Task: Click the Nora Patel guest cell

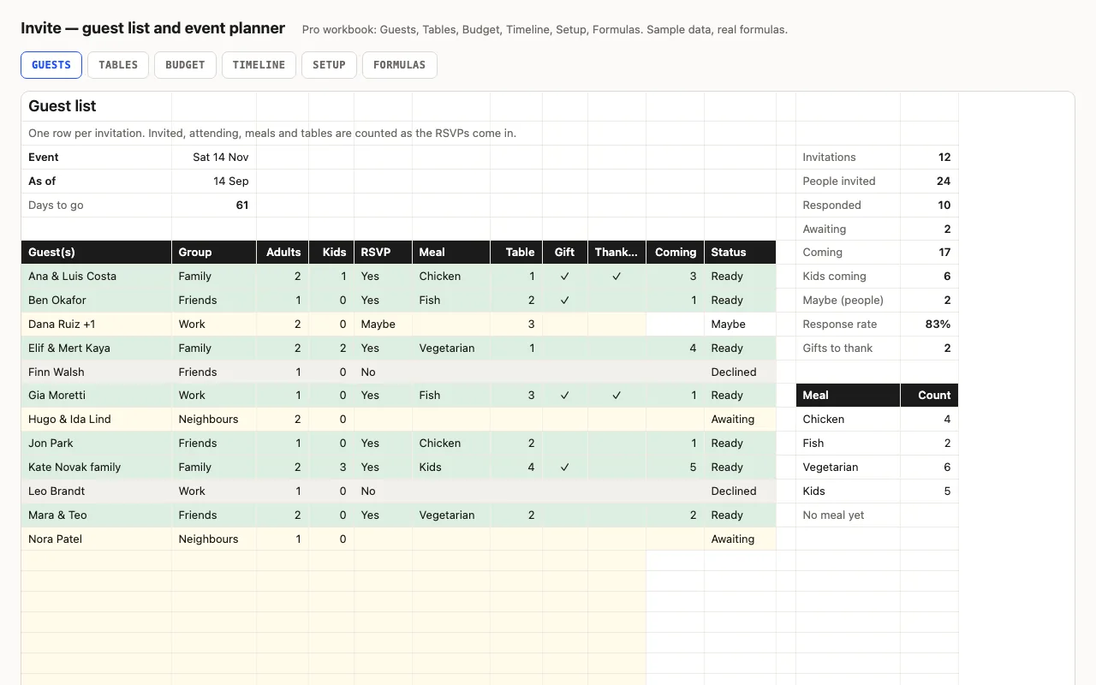Action: tap(97, 539)
